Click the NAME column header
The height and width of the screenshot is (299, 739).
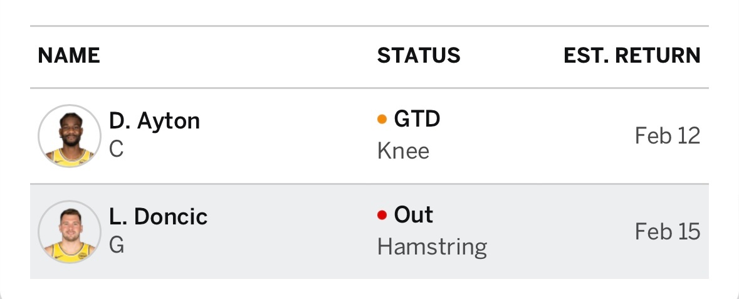tap(69, 56)
